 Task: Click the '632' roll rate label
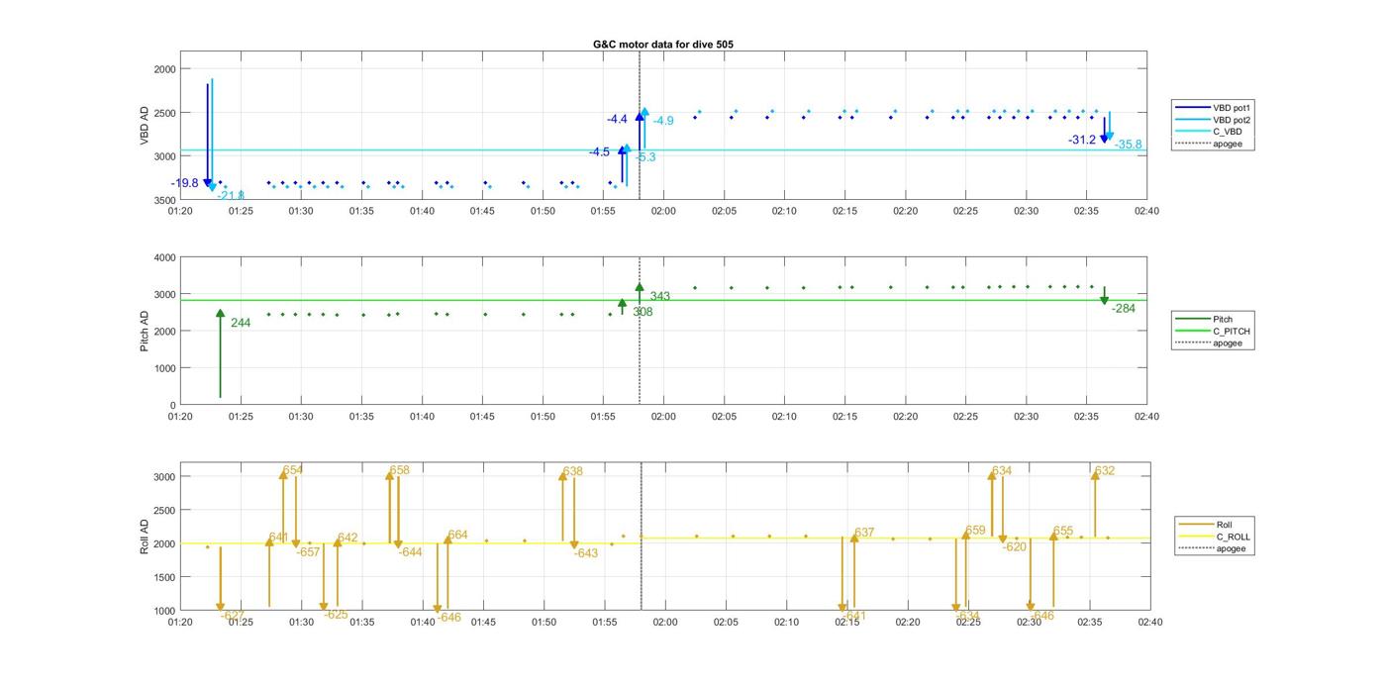click(x=1105, y=471)
